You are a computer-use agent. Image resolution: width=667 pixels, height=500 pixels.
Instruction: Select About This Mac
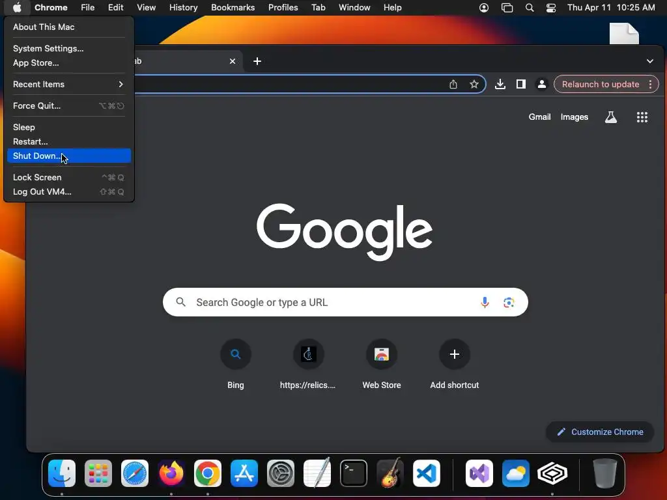pos(68,27)
